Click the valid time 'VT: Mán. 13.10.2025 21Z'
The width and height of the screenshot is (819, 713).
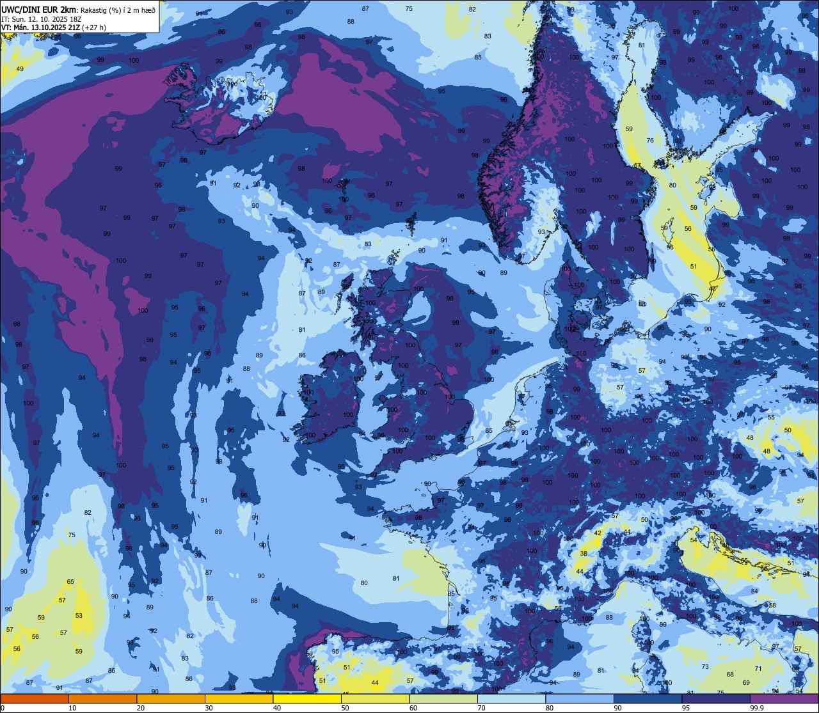pyautogui.click(x=42, y=27)
